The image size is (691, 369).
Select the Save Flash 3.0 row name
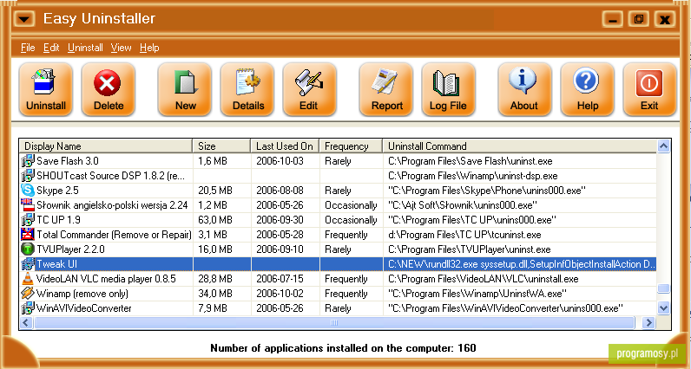[68, 161]
